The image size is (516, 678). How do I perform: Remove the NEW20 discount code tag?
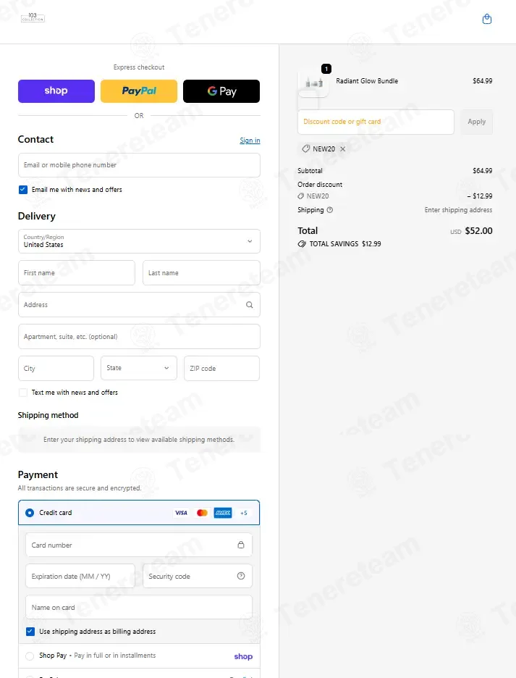[343, 148]
